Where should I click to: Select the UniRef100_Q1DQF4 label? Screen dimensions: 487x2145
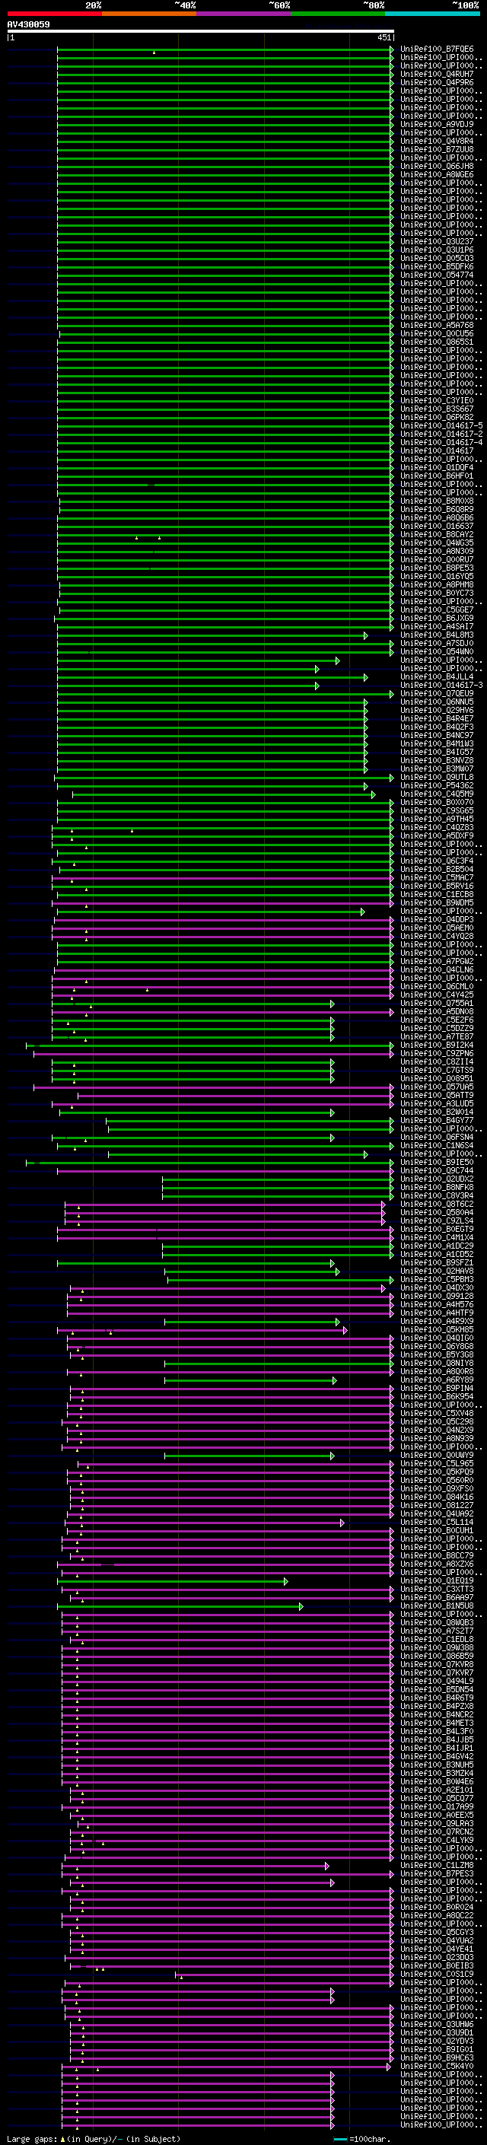(x=437, y=467)
